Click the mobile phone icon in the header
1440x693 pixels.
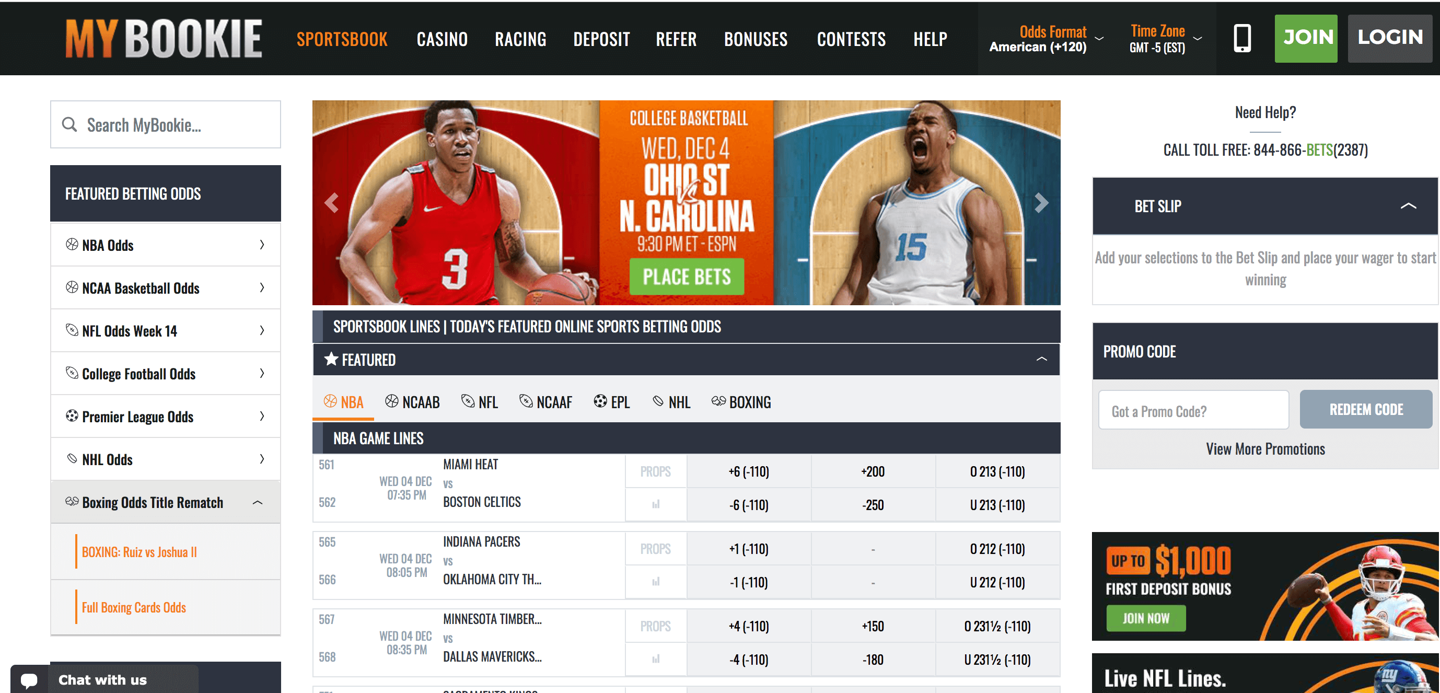click(1242, 38)
